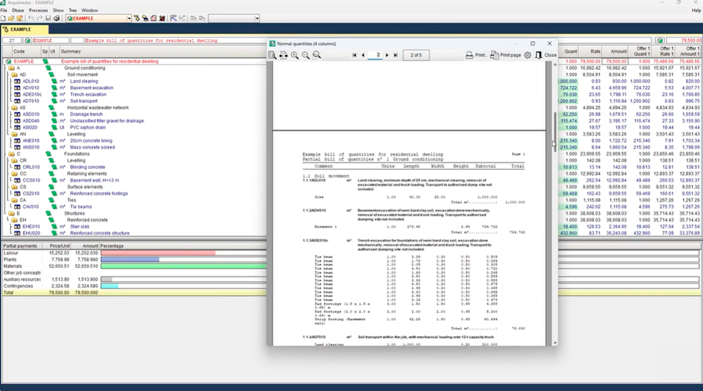
Task: Click the Print page button
Action: pyautogui.click(x=505, y=55)
